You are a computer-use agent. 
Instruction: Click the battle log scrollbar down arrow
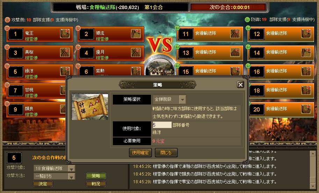(x=312, y=186)
